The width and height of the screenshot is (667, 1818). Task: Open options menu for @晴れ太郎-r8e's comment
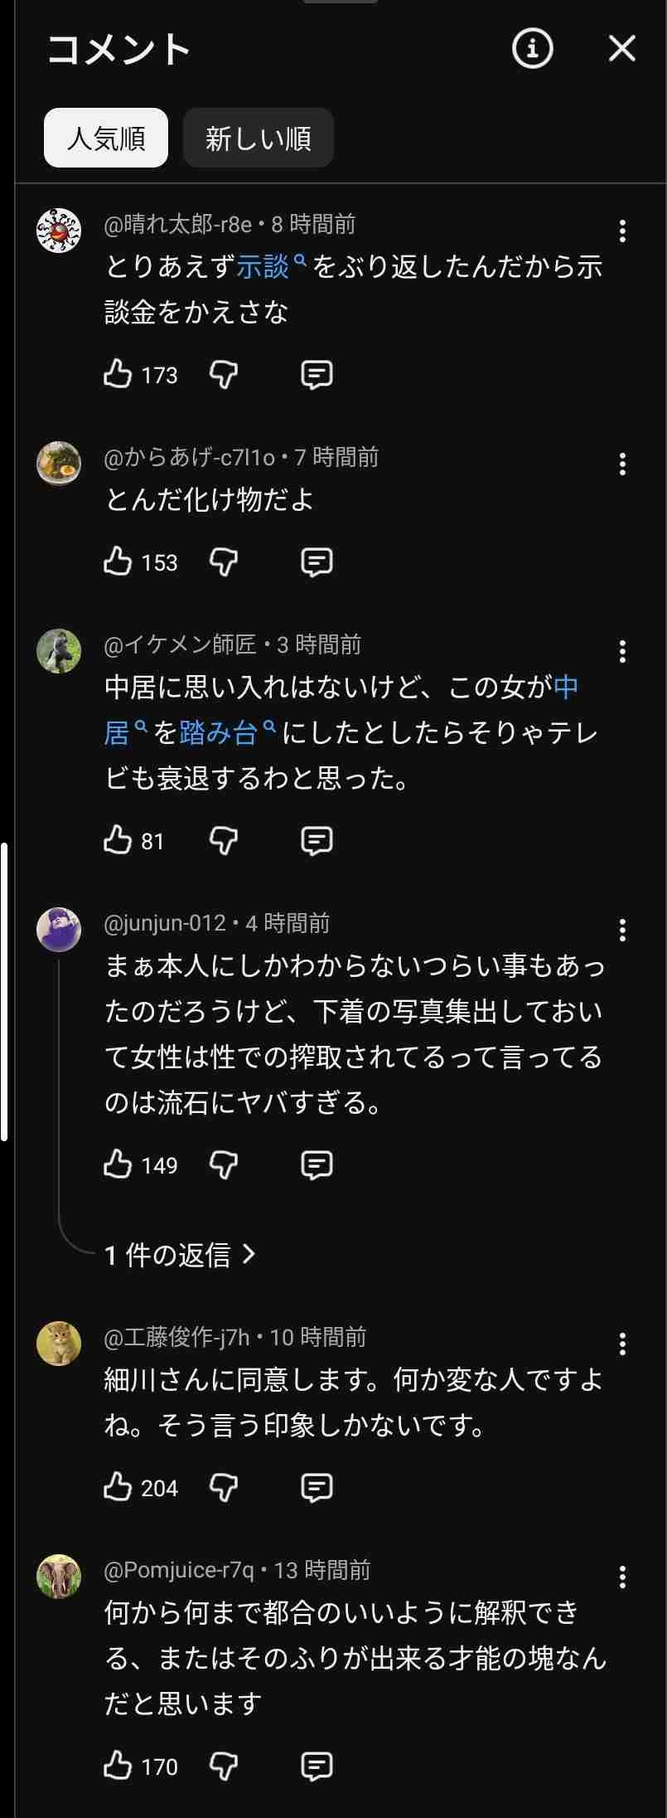pyautogui.click(x=622, y=231)
